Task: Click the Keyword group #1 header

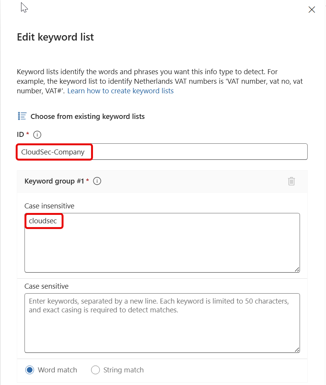Action: coord(54,181)
